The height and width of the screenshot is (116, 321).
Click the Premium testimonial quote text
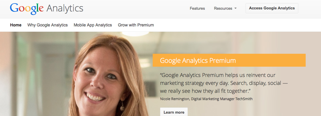223,83
